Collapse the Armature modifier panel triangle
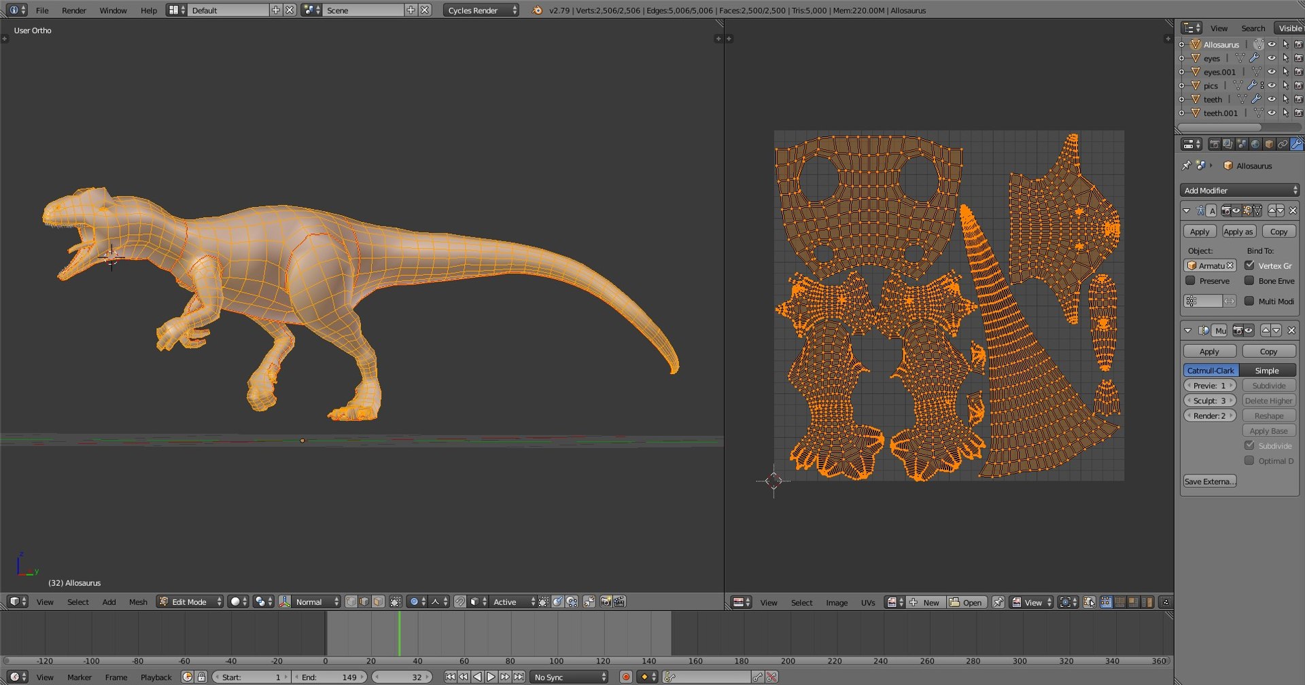Screen dimensions: 1305x685 coord(1187,210)
